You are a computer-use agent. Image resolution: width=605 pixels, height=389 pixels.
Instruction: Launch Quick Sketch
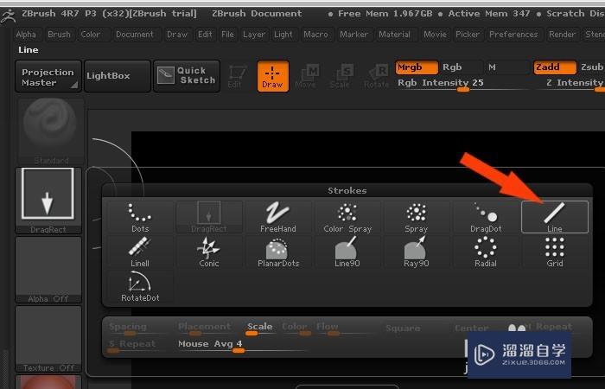187,76
